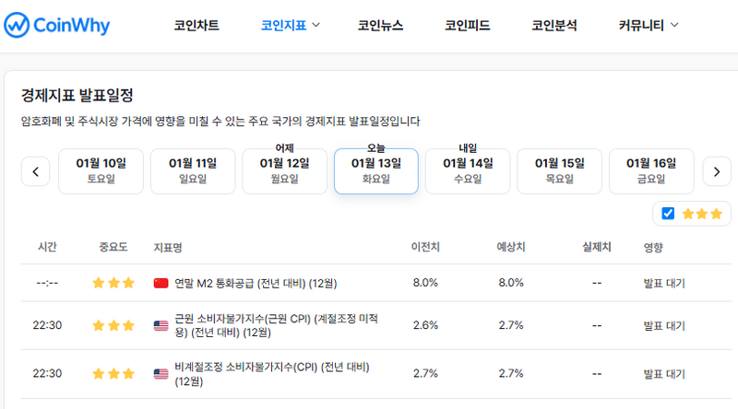This screenshot has width=738, height=409.
Task: Open the 커뮤니티 dropdown menu
Action: 649,26
